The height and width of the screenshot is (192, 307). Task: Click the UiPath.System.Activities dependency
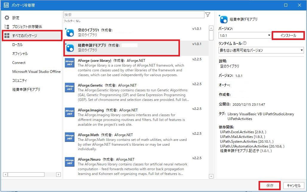click(247, 141)
